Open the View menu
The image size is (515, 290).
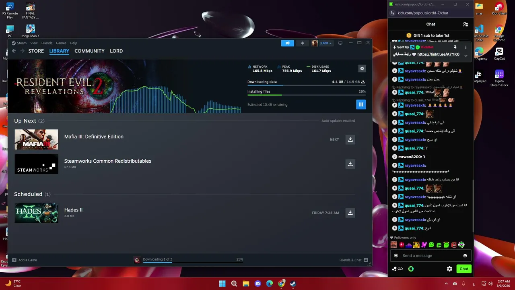pyautogui.click(x=34, y=43)
